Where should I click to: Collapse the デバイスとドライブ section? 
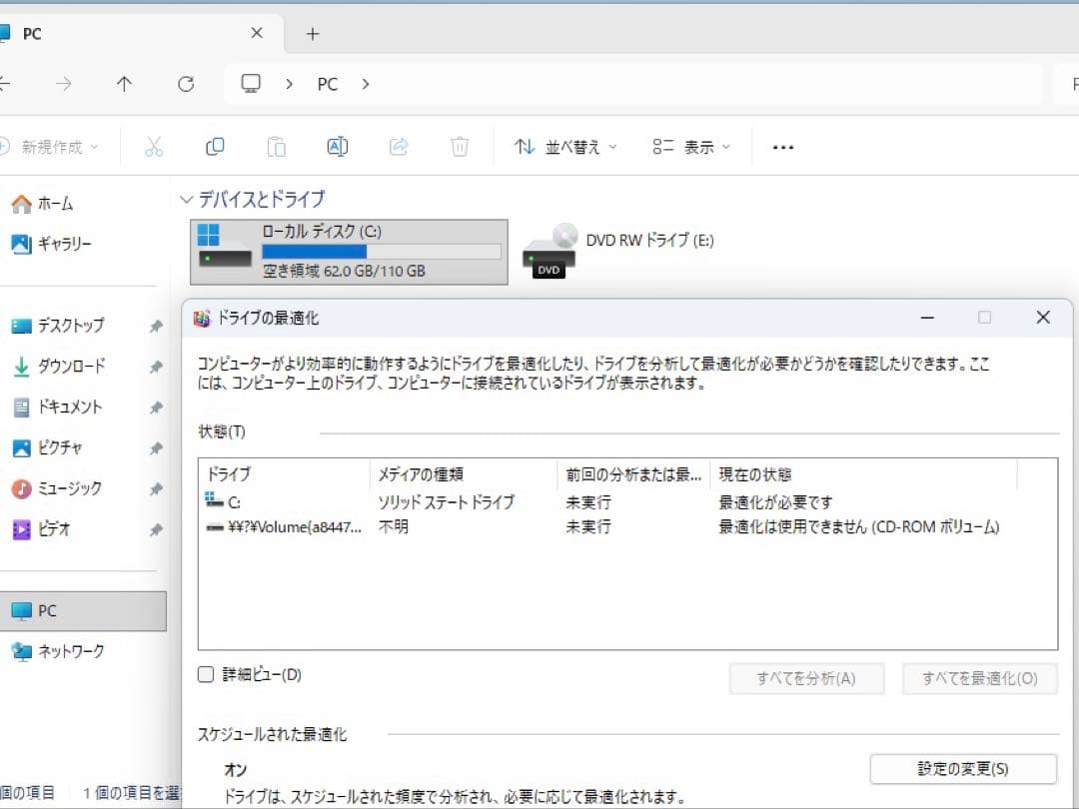(186, 199)
